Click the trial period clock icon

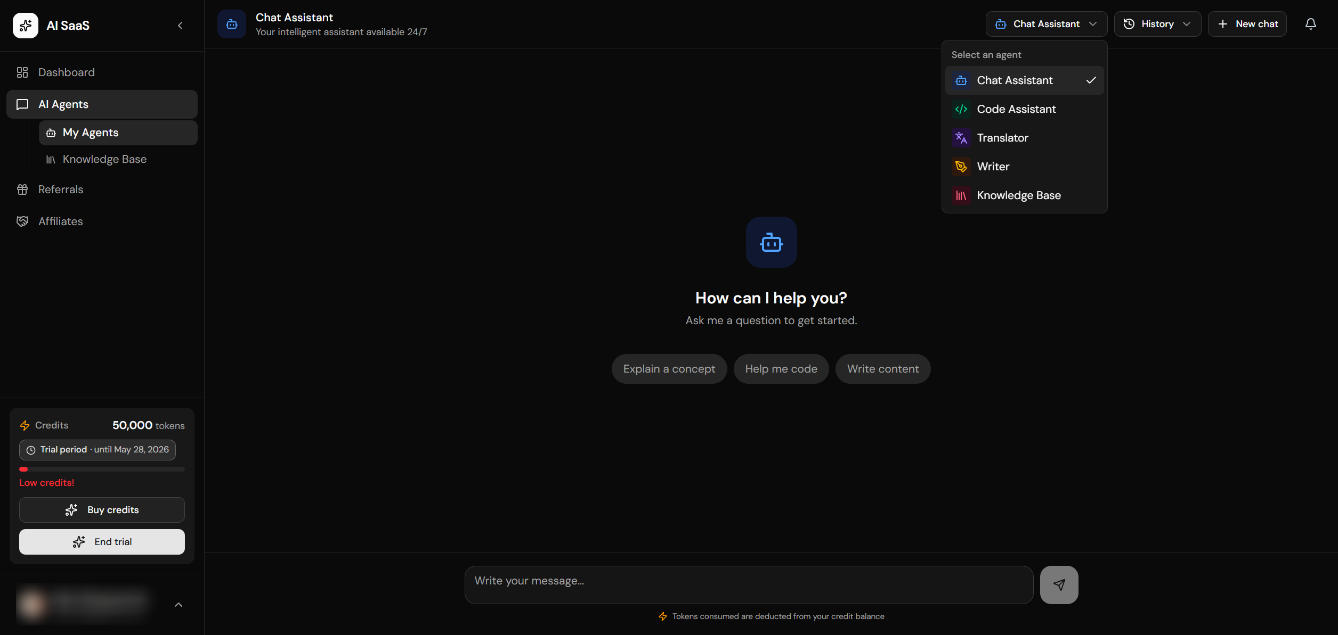pyautogui.click(x=31, y=450)
